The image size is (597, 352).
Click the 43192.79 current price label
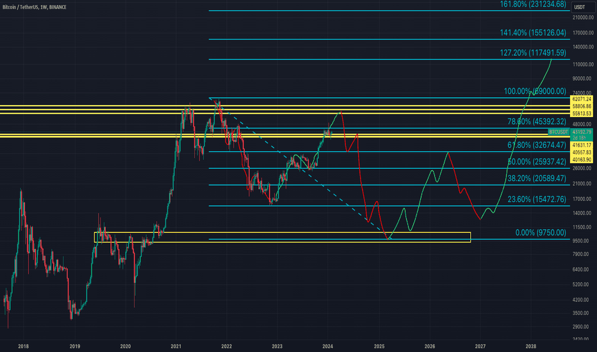pyautogui.click(x=582, y=132)
